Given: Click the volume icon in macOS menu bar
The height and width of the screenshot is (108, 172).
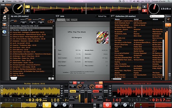Looking at the screenshot, I should [134, 1].
